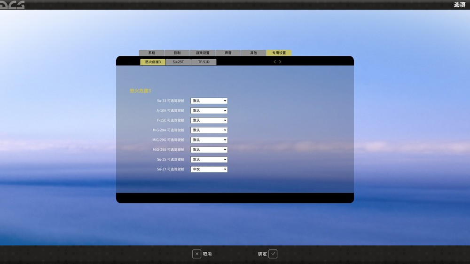This screenshot has height=264, width=470.
Task: Click the left arrow for module tabs
Action: coord(274,62)
